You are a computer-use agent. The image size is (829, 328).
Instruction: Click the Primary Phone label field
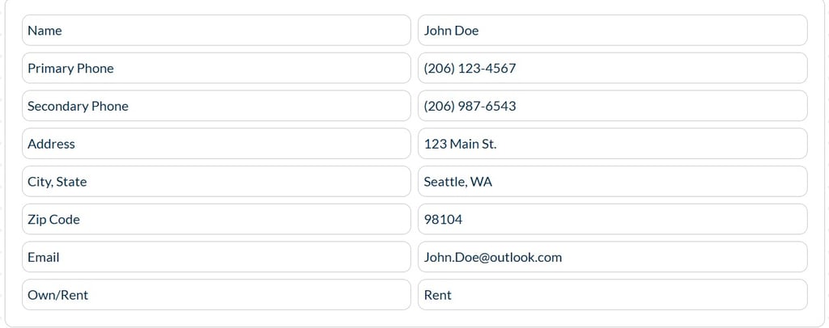[x=216, y=69]
